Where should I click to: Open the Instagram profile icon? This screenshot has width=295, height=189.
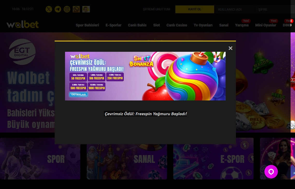[67, 9]
